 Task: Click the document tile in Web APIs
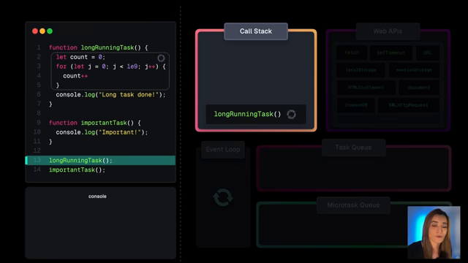[419, 88]
